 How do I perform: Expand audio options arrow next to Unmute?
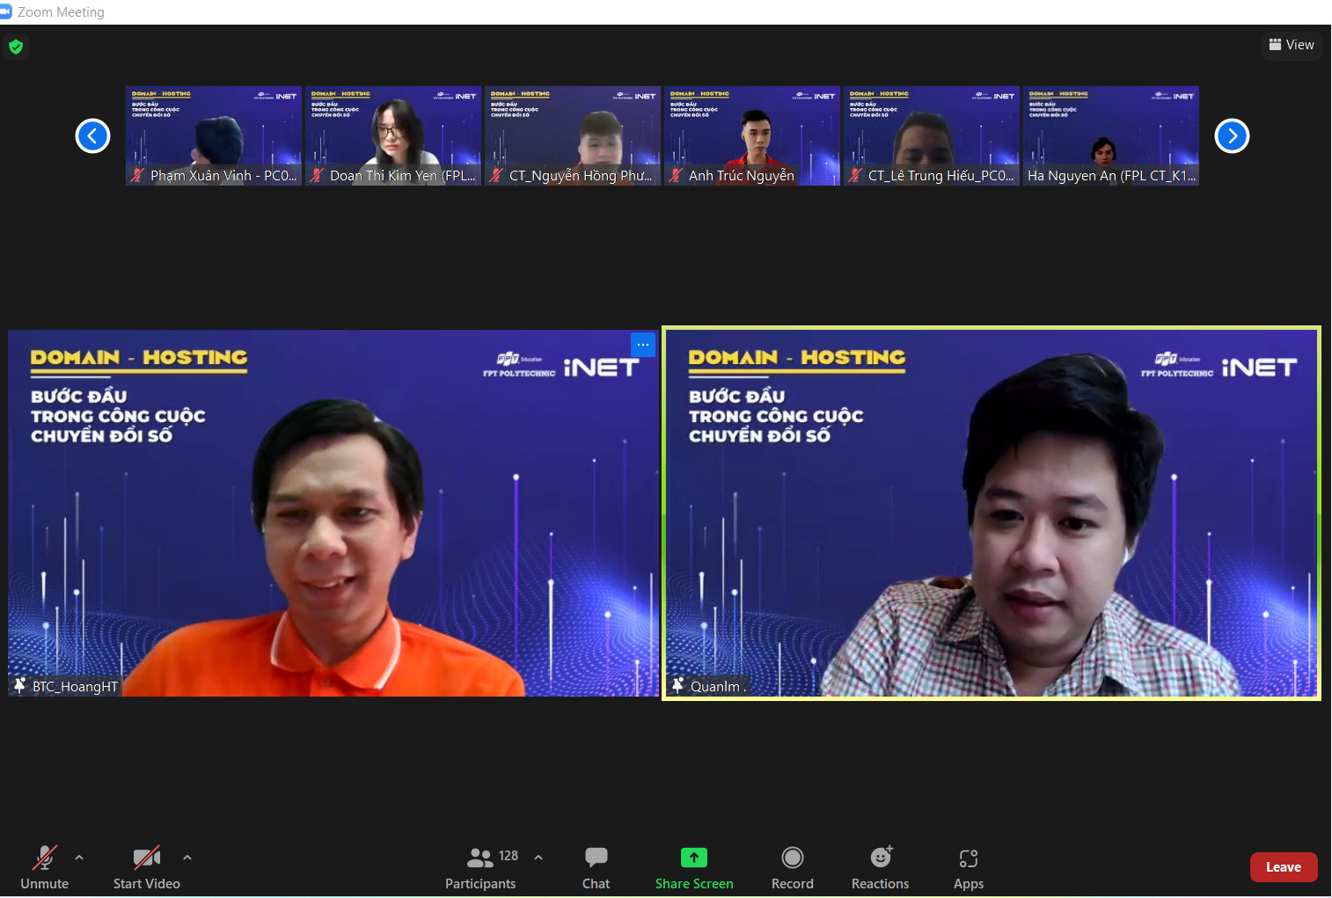[79, 858]
